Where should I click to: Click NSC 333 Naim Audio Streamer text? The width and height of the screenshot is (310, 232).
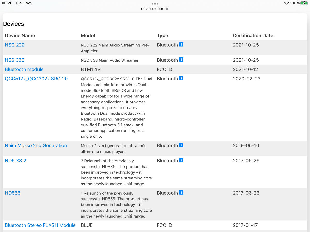[110, 60]
